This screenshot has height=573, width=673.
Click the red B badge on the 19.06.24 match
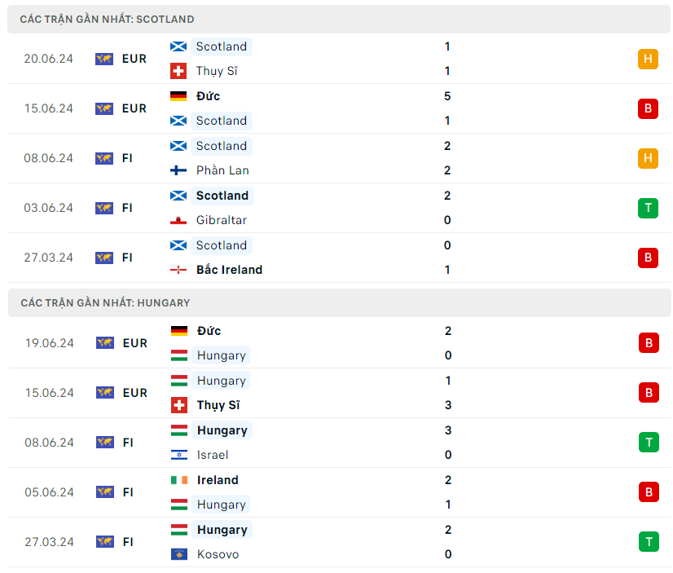point(648,343)
